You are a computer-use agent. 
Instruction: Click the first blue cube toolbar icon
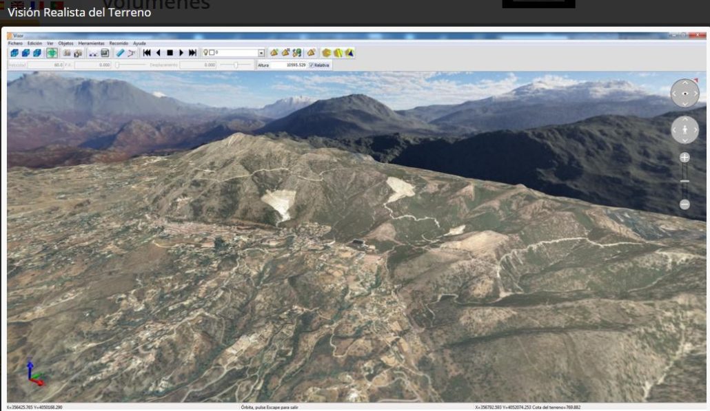14,53
